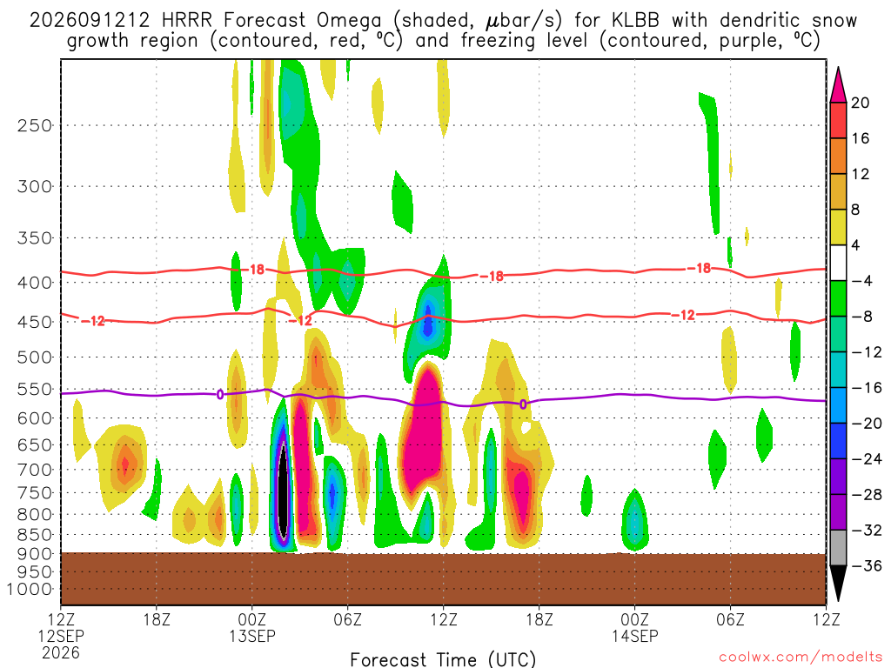Click the 00Z 13SEP time axis tick
The width and height of the screenshot is (891, 668).
pos(251,627)
